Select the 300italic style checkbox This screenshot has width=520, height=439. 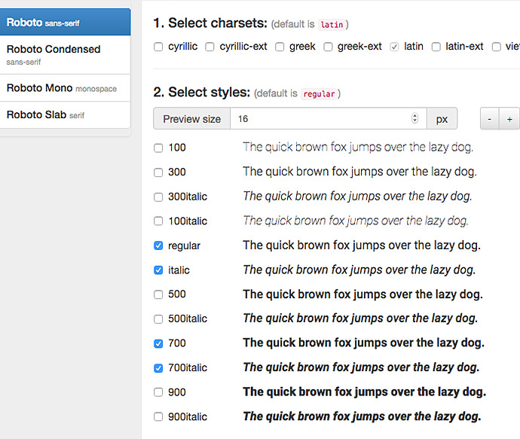(x=158, y=197)
